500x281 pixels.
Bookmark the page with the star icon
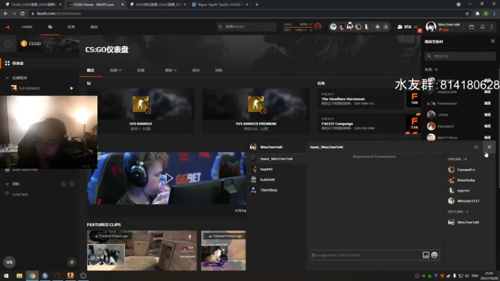point(467,13)
